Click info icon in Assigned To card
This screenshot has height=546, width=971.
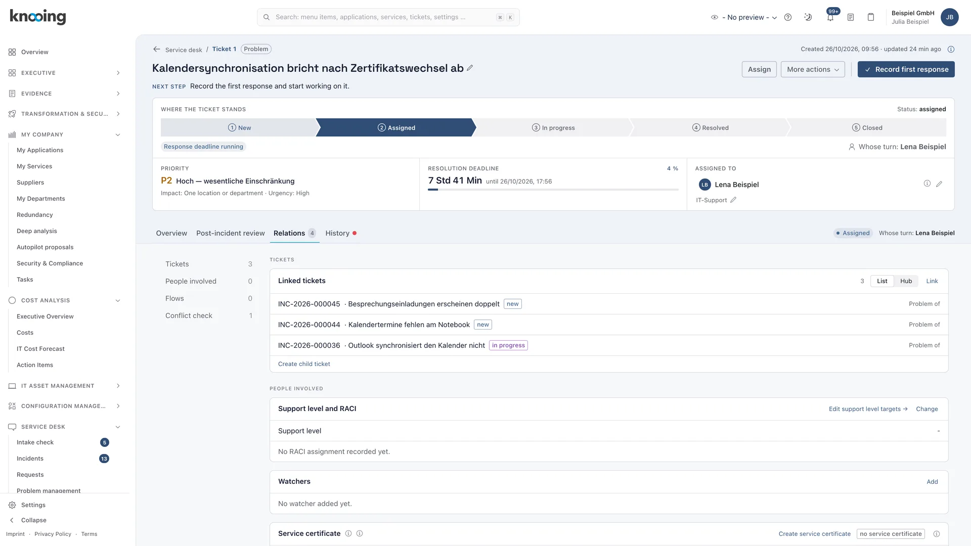927,184
